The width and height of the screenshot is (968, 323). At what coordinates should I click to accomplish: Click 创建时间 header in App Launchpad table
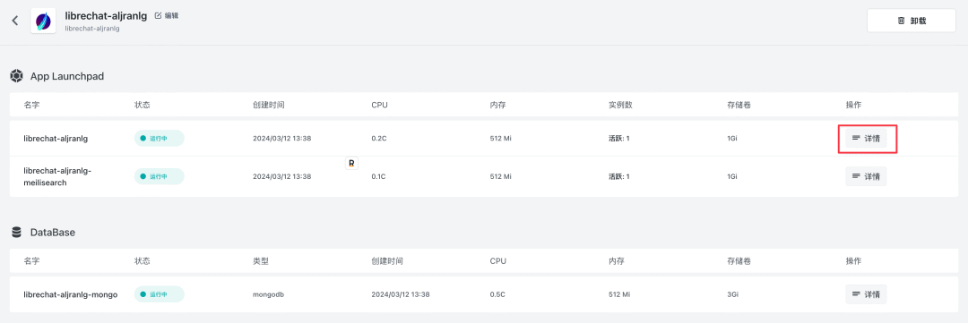click(x=269, y=105)
